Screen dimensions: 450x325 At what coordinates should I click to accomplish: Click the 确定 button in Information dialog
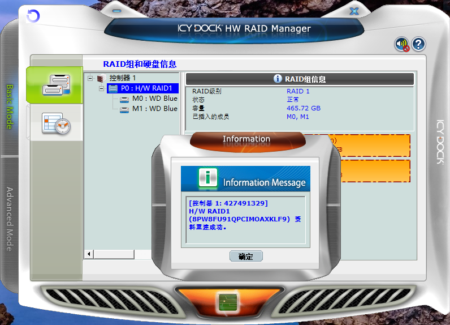click(246, 256)
